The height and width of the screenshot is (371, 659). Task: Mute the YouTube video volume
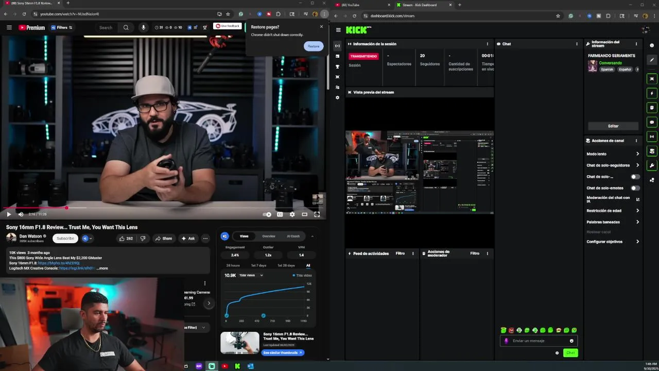tap(21, 214)
